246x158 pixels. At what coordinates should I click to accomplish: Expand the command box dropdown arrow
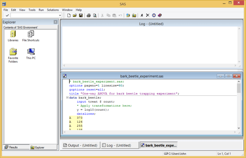(60, 15)
